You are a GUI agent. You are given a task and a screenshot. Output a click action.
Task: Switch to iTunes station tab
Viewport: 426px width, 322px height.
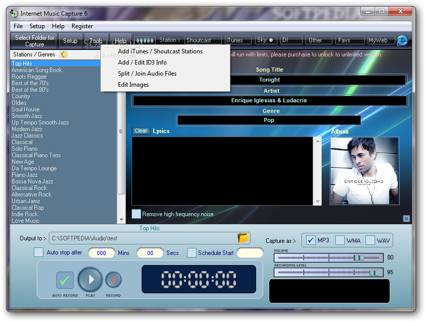(x=238, y=40)
